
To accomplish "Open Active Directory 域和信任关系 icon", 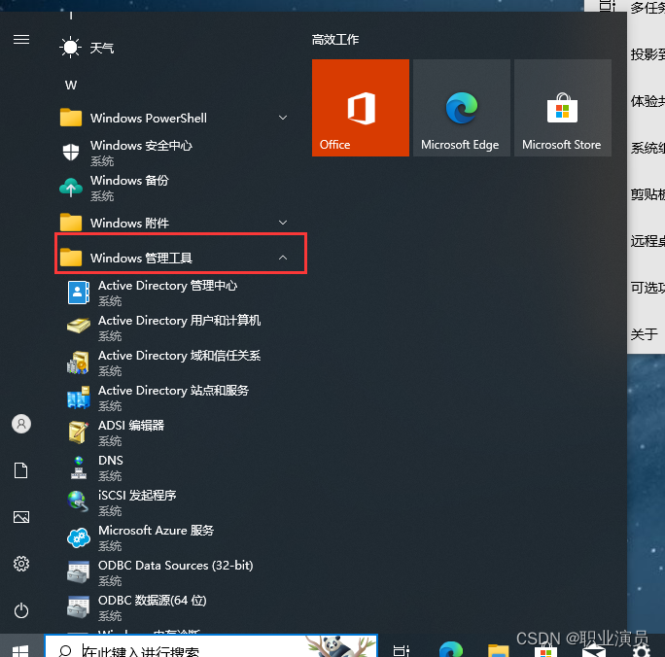I will (x=79, y=363).
